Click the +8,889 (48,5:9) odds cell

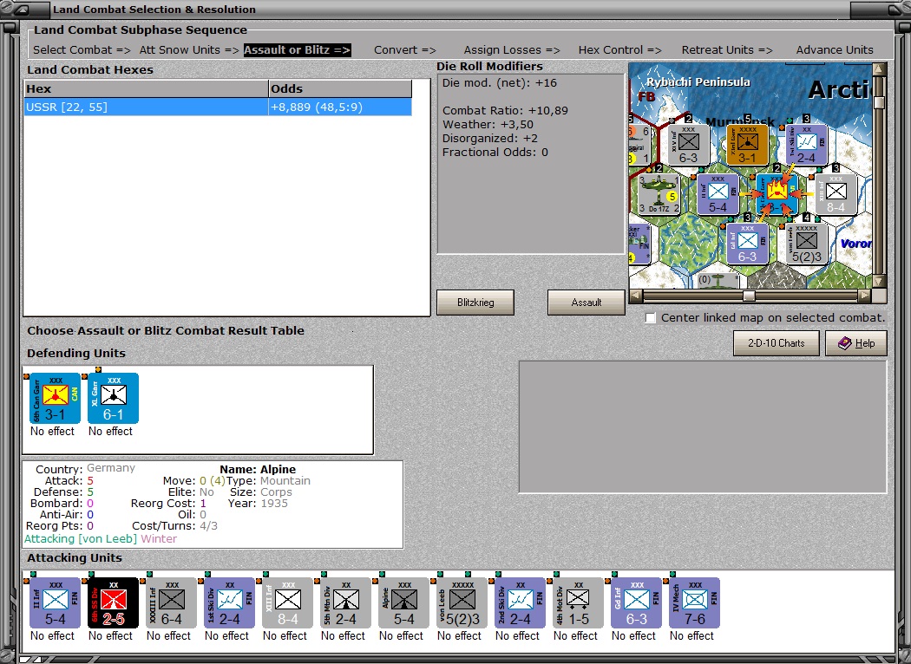coord(340,107)
